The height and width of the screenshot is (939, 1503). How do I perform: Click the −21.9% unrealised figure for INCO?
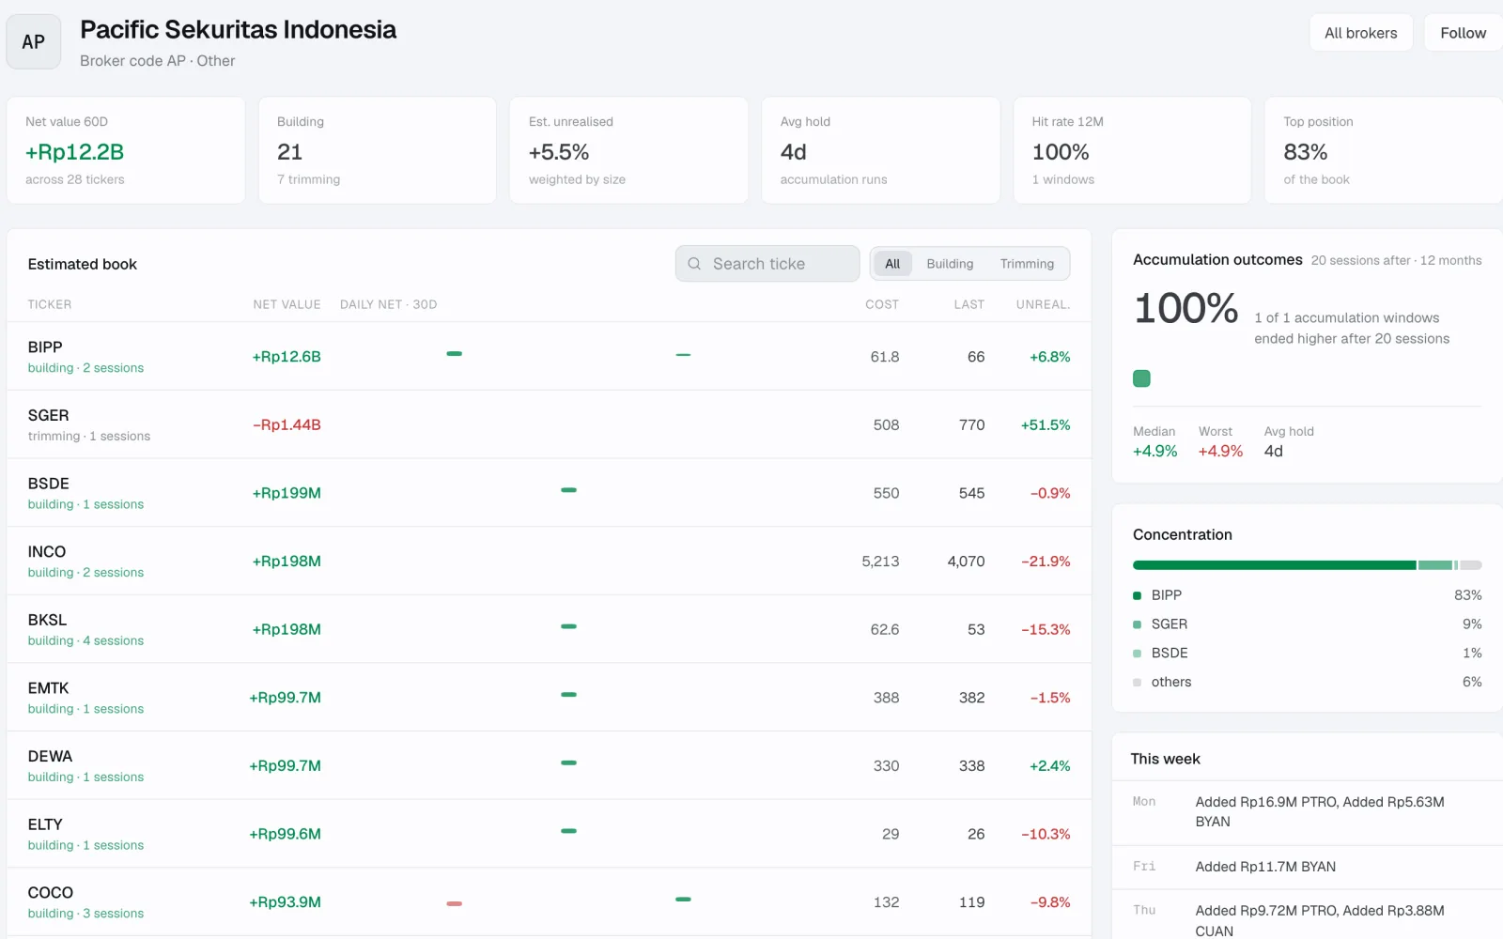1046,562
